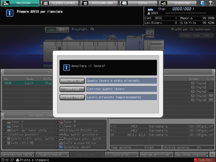Viewport: 216px width, 162px height.
Task: Click the machine status icon above user 0009
Action: point(150,10)
